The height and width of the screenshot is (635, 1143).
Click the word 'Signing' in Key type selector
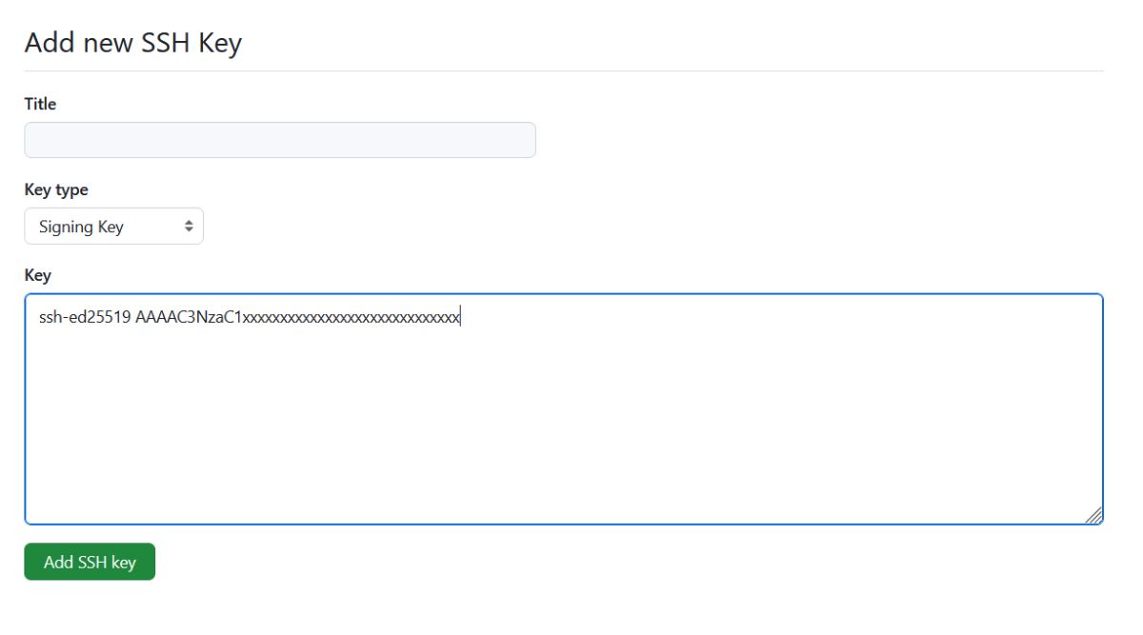pyautogui.click(x=59, y=227)
